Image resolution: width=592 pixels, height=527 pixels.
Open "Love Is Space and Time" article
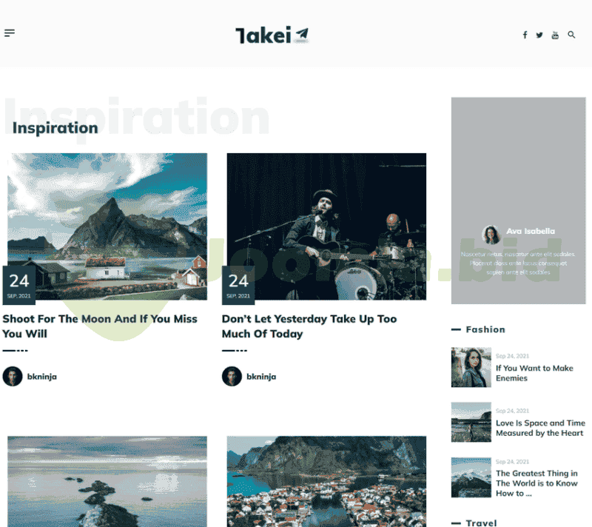point(540,428)
